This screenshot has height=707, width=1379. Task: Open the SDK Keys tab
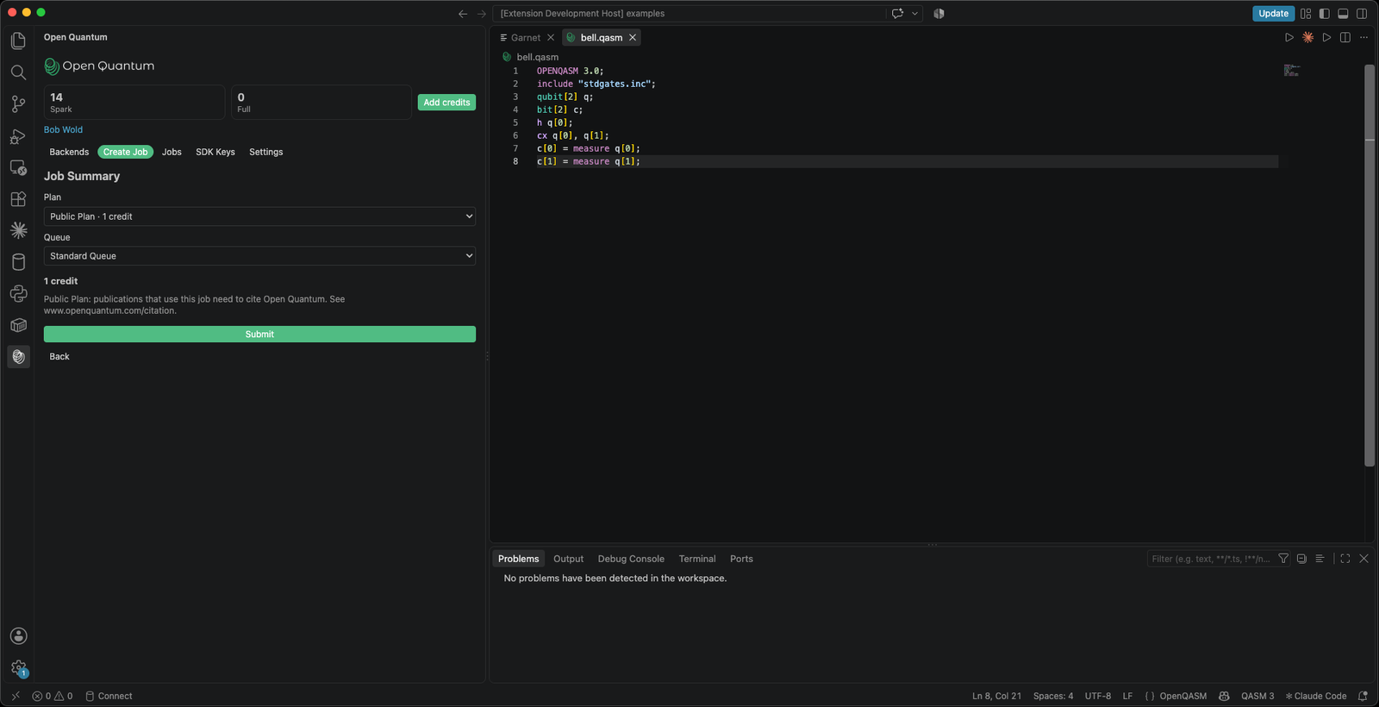pos(215,152)
